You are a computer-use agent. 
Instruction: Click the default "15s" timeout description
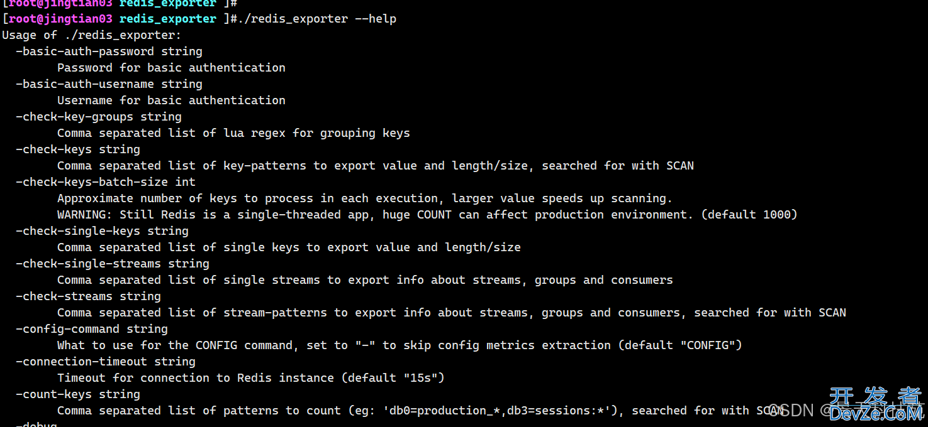251,378
